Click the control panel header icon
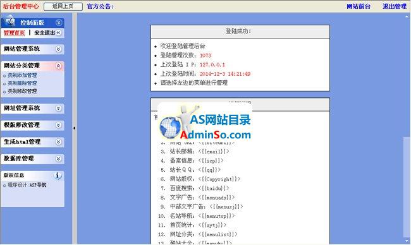Screen dimensions: 411x245 10,21
